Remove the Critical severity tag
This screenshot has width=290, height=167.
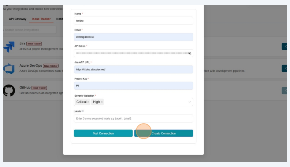(x=88, y=102)
